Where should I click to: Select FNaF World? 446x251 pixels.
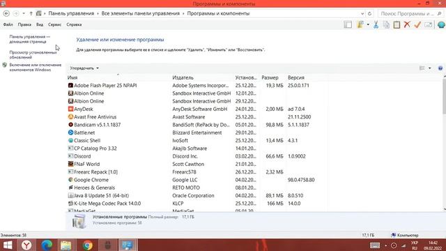click(86, 165)
